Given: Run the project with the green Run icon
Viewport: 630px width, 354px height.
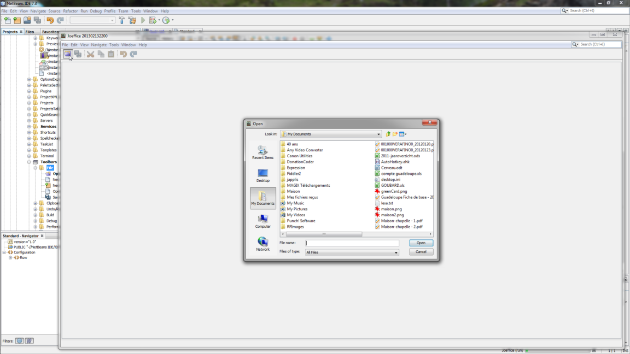Looking at the screenshot, I should [x=142, y=20].
